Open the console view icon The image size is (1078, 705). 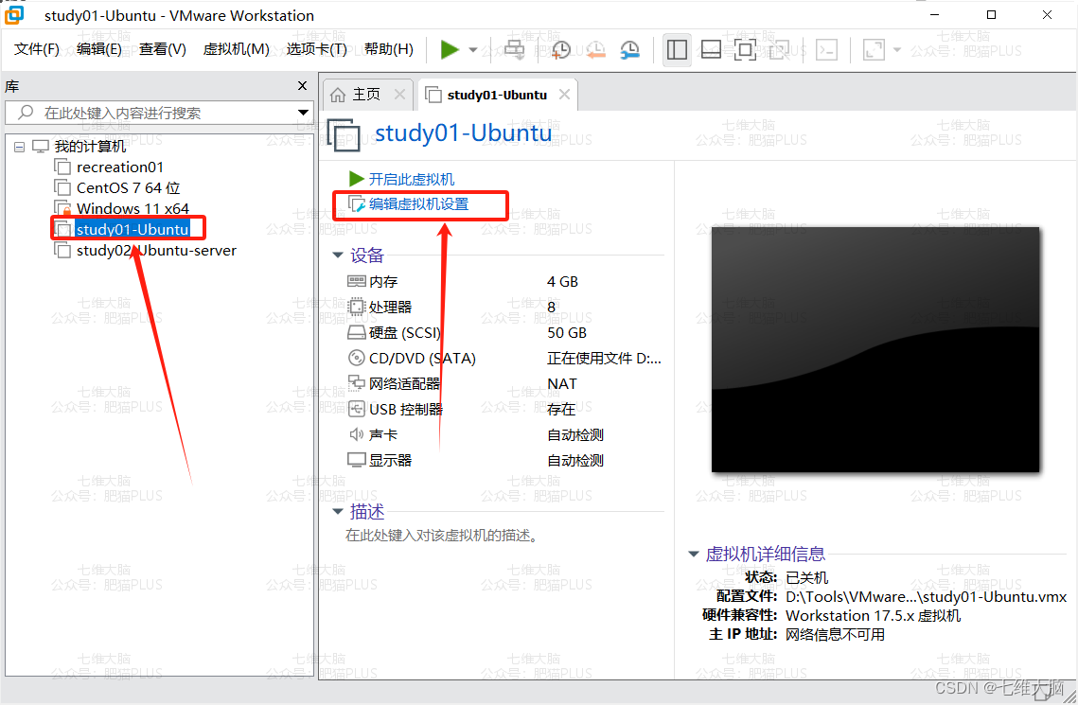tap(826, 49)
